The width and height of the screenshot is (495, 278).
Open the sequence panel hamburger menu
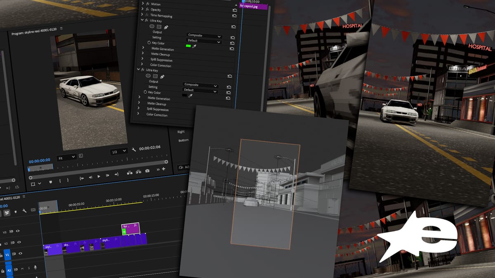24,197
